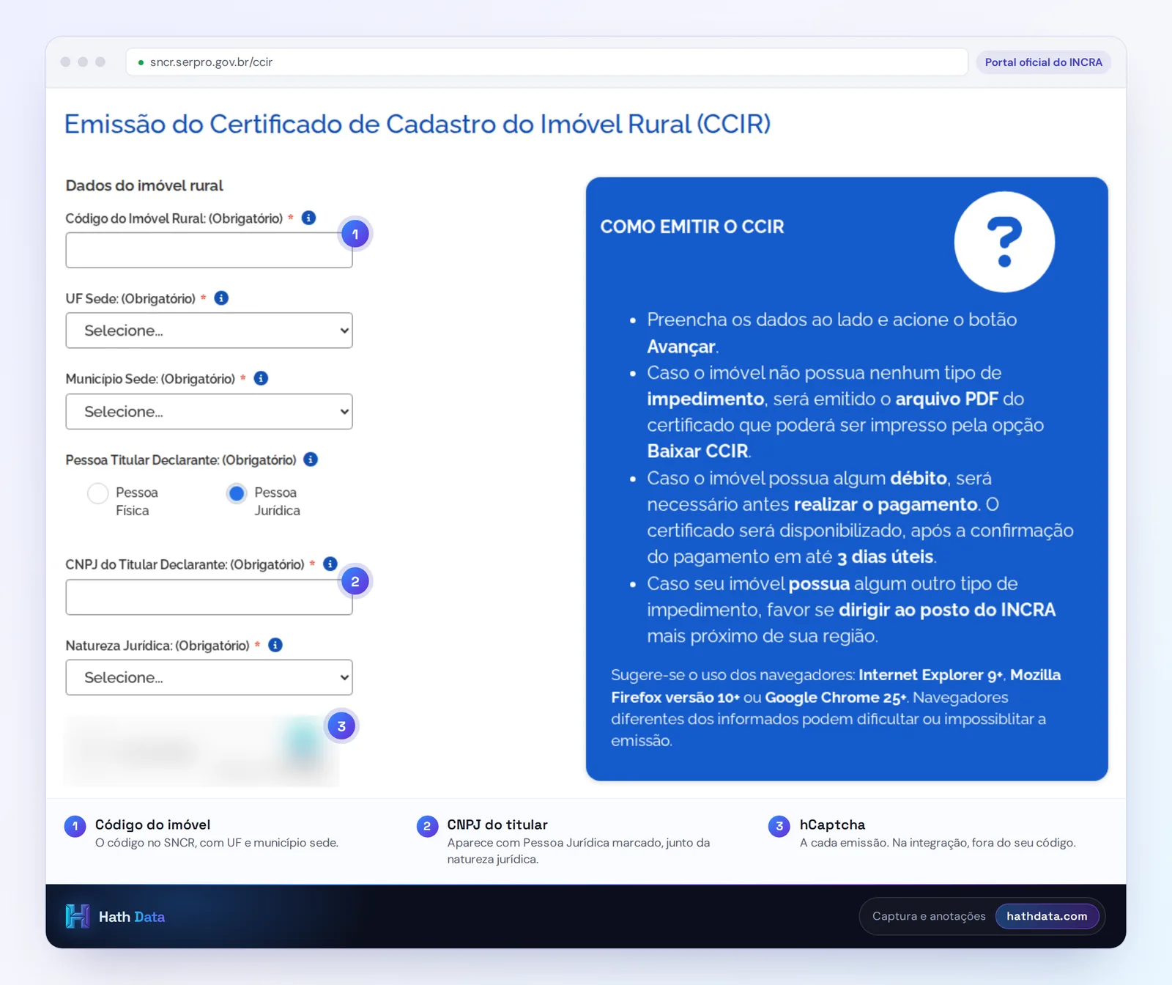
Task: Click the sncr.serpro.gov.br/ccir address bar
Action: [546, 62]
